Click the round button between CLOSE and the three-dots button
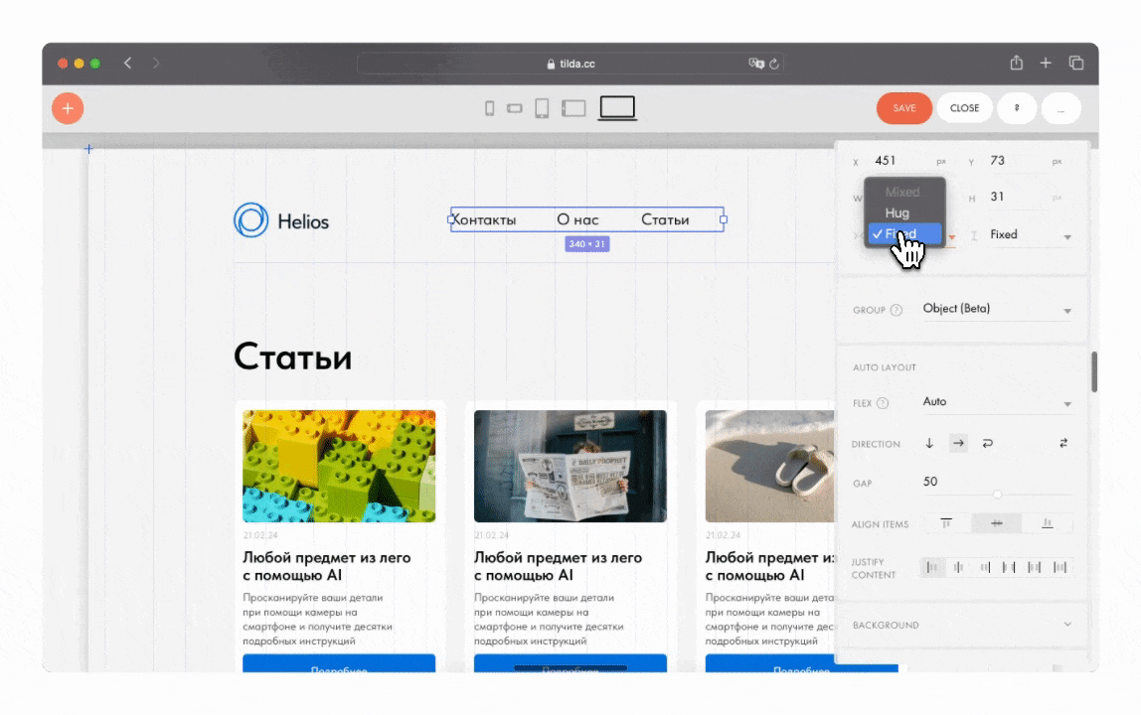Image resolution: width=1141 pixels, height=715 pixels. pos(1017,108)
